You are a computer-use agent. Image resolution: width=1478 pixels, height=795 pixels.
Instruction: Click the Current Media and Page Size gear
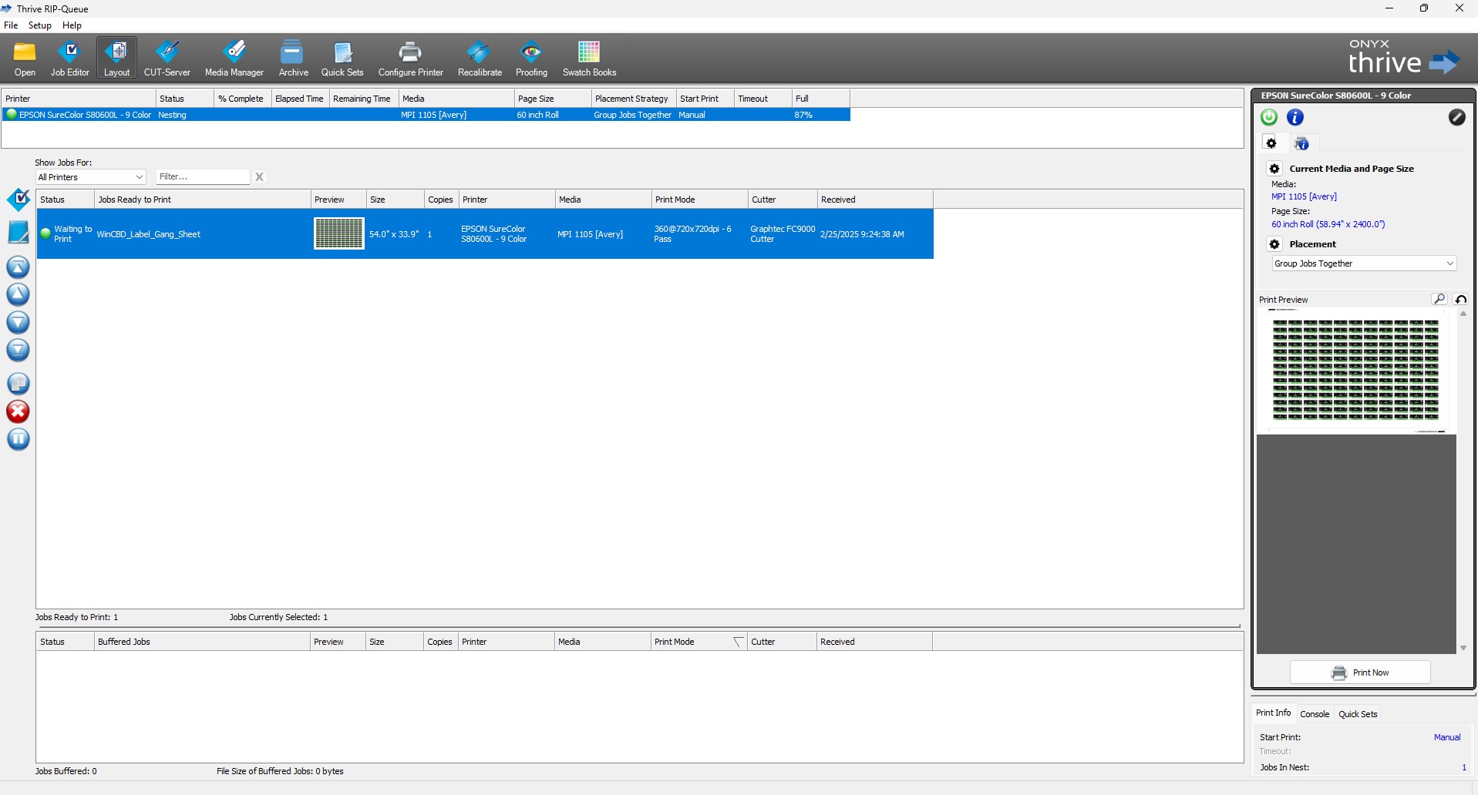click(x=1274, y=169)
